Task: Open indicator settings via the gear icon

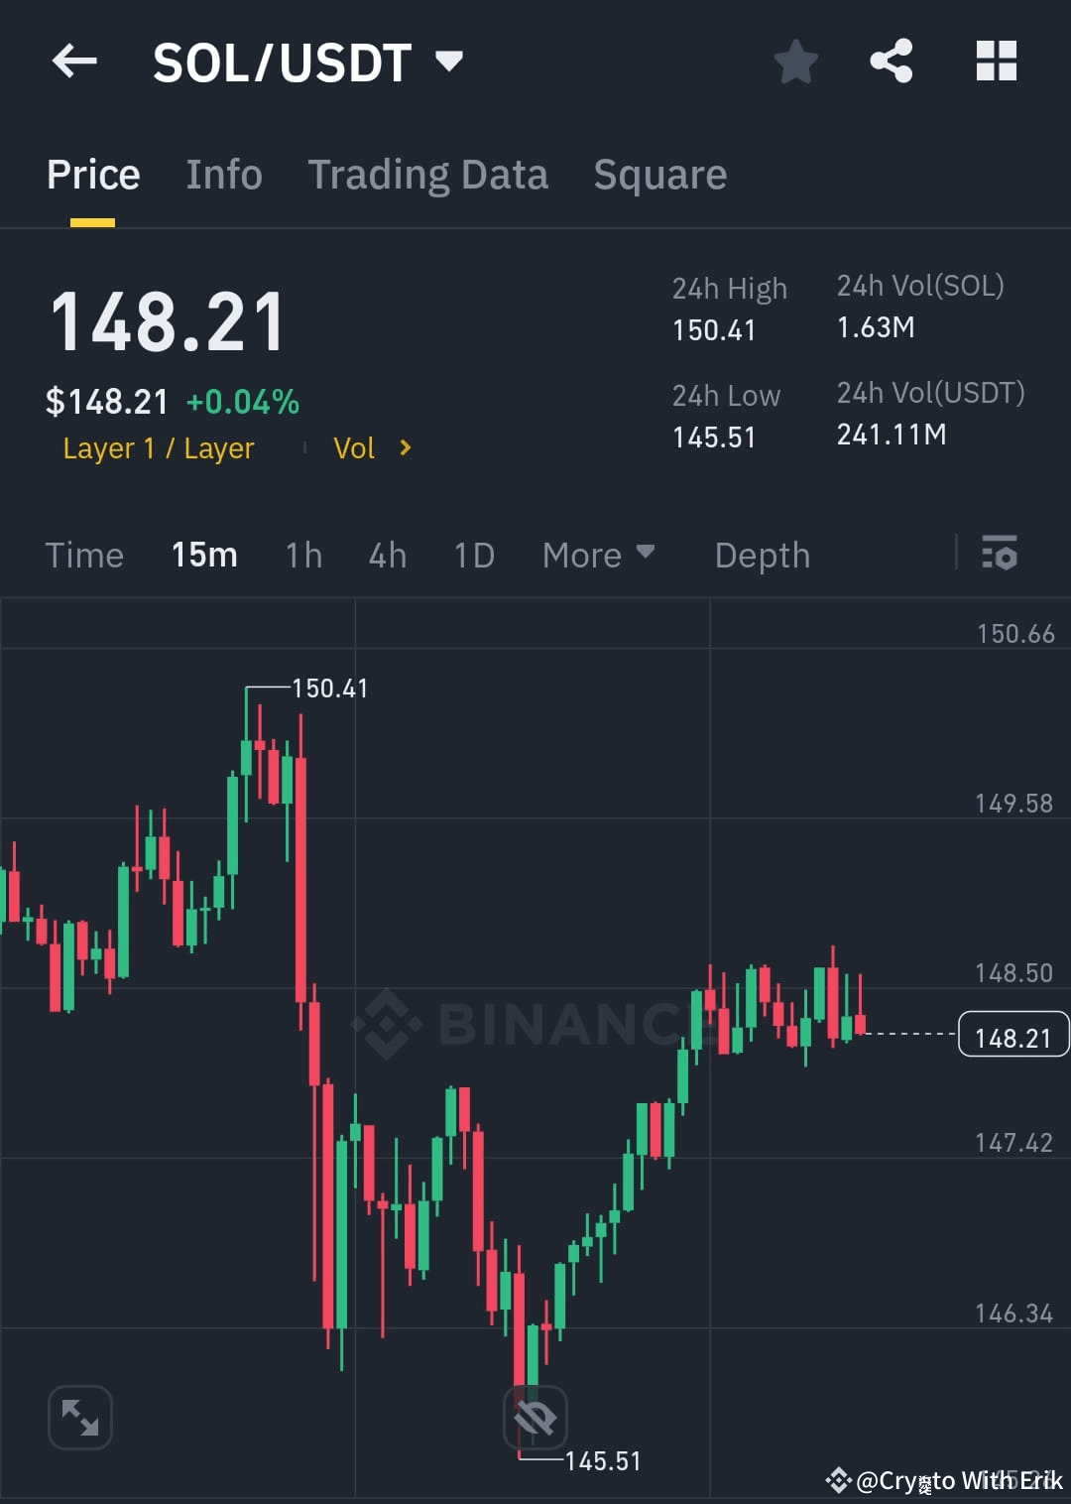Action: 1000,555
